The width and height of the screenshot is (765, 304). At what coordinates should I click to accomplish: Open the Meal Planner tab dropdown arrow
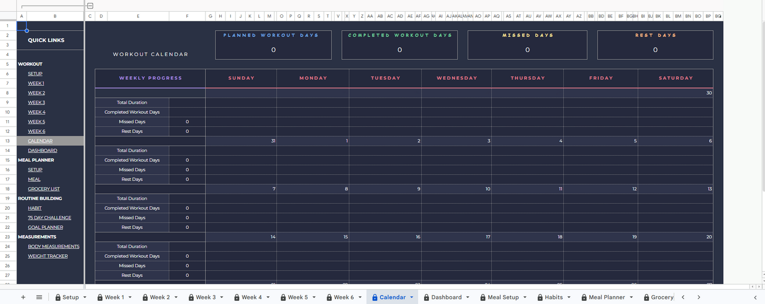point(632,298)
